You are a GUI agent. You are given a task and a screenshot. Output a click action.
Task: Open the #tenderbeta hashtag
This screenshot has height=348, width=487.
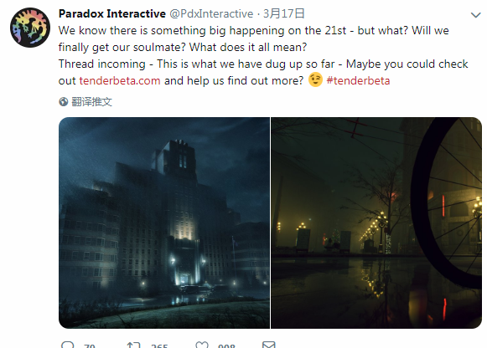358,80
